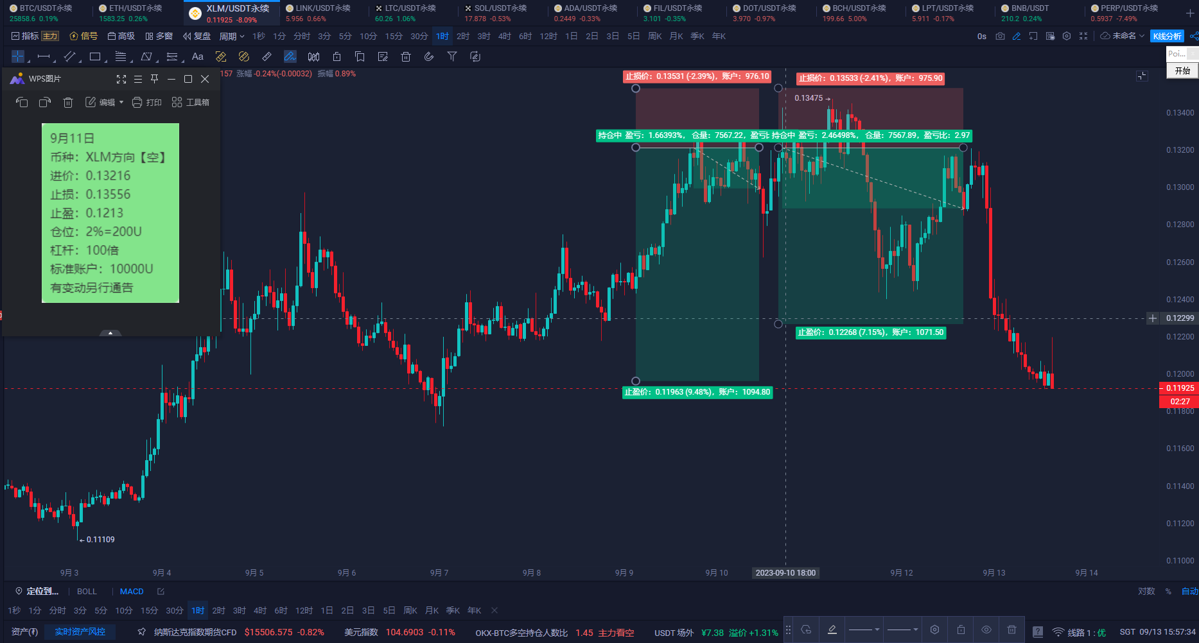Pick the horizontal line drawing tool
Viewport: 1199px width, 643px height.
[44, 56]
